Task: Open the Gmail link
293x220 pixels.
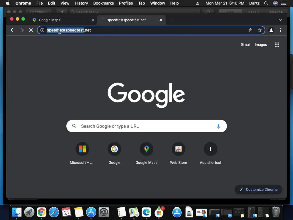Action: pos(246,44)
